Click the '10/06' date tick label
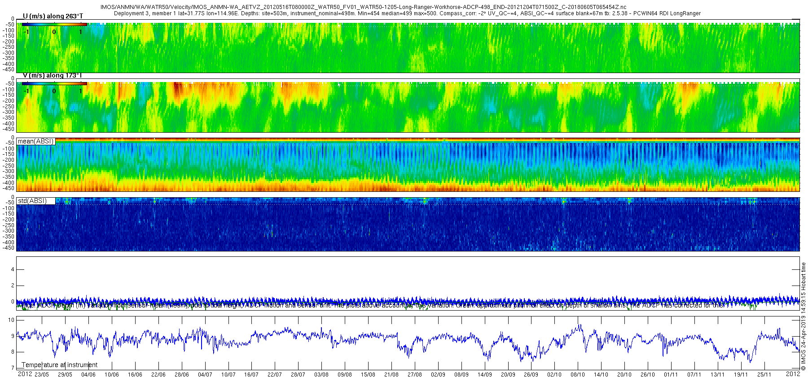 pyautogui.click(x=112, y=375)
